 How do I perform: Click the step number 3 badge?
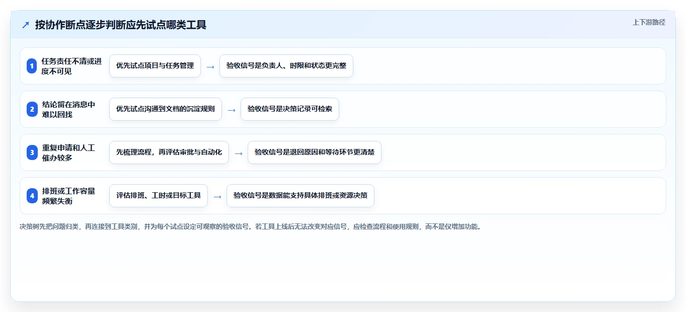(x=32, y=152)
